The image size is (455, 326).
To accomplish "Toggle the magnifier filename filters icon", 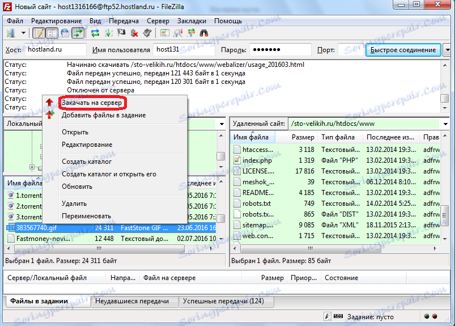I will 178,33.
